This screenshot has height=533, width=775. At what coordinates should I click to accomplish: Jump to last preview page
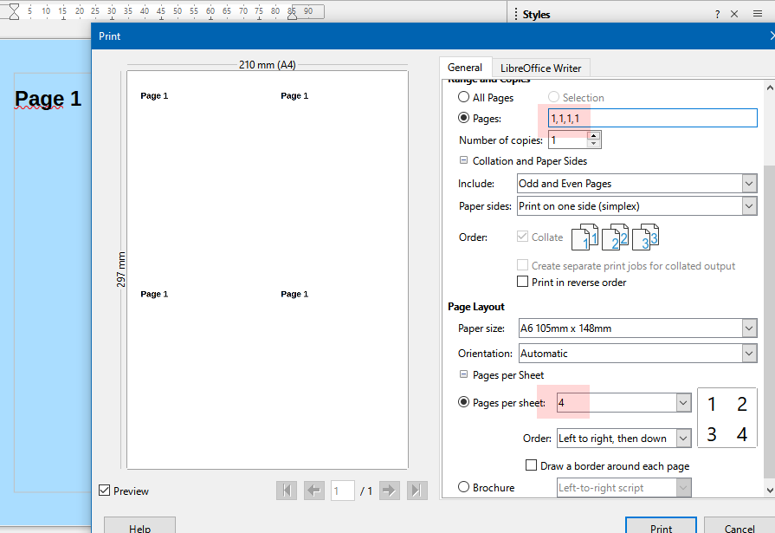click(x=417, y=491)
